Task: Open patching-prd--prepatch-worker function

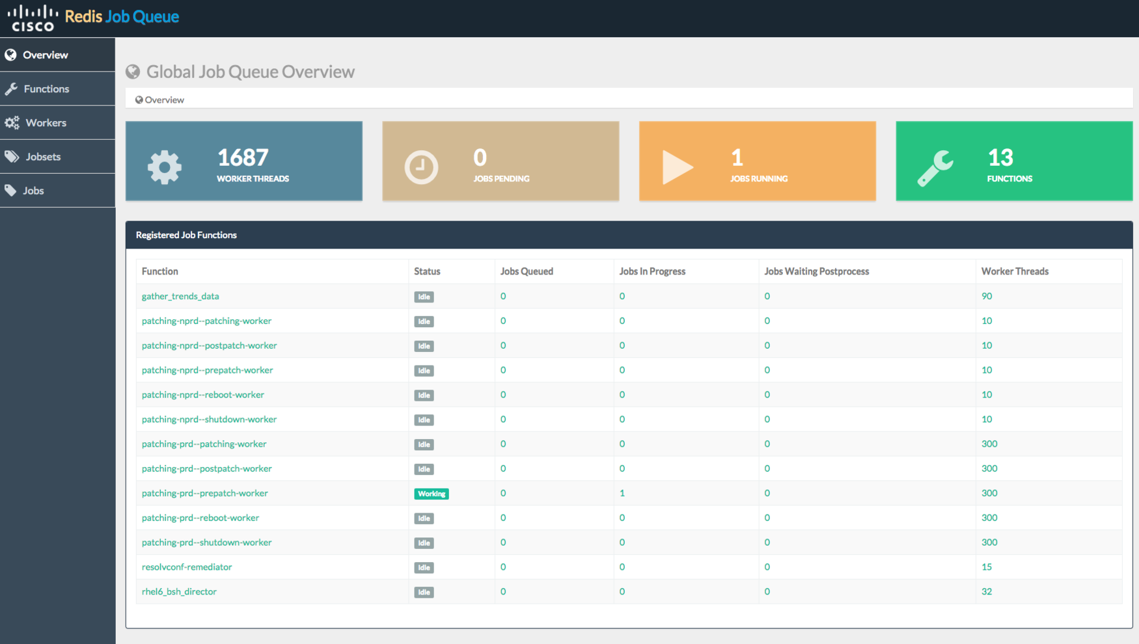Action: pyautogui.click(x=204, y=493)
